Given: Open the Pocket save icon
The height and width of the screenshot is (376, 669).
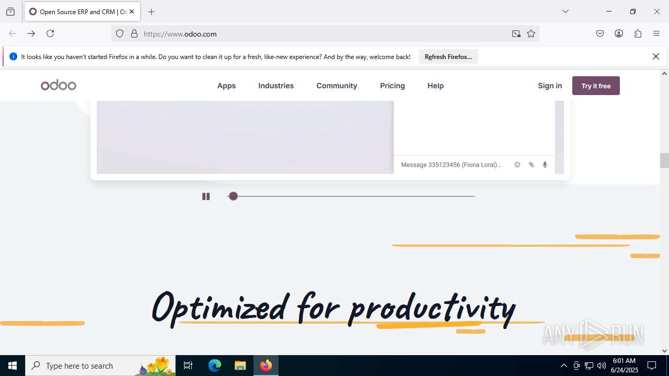Looking at the screenshot, I should [x=600, y=33].
